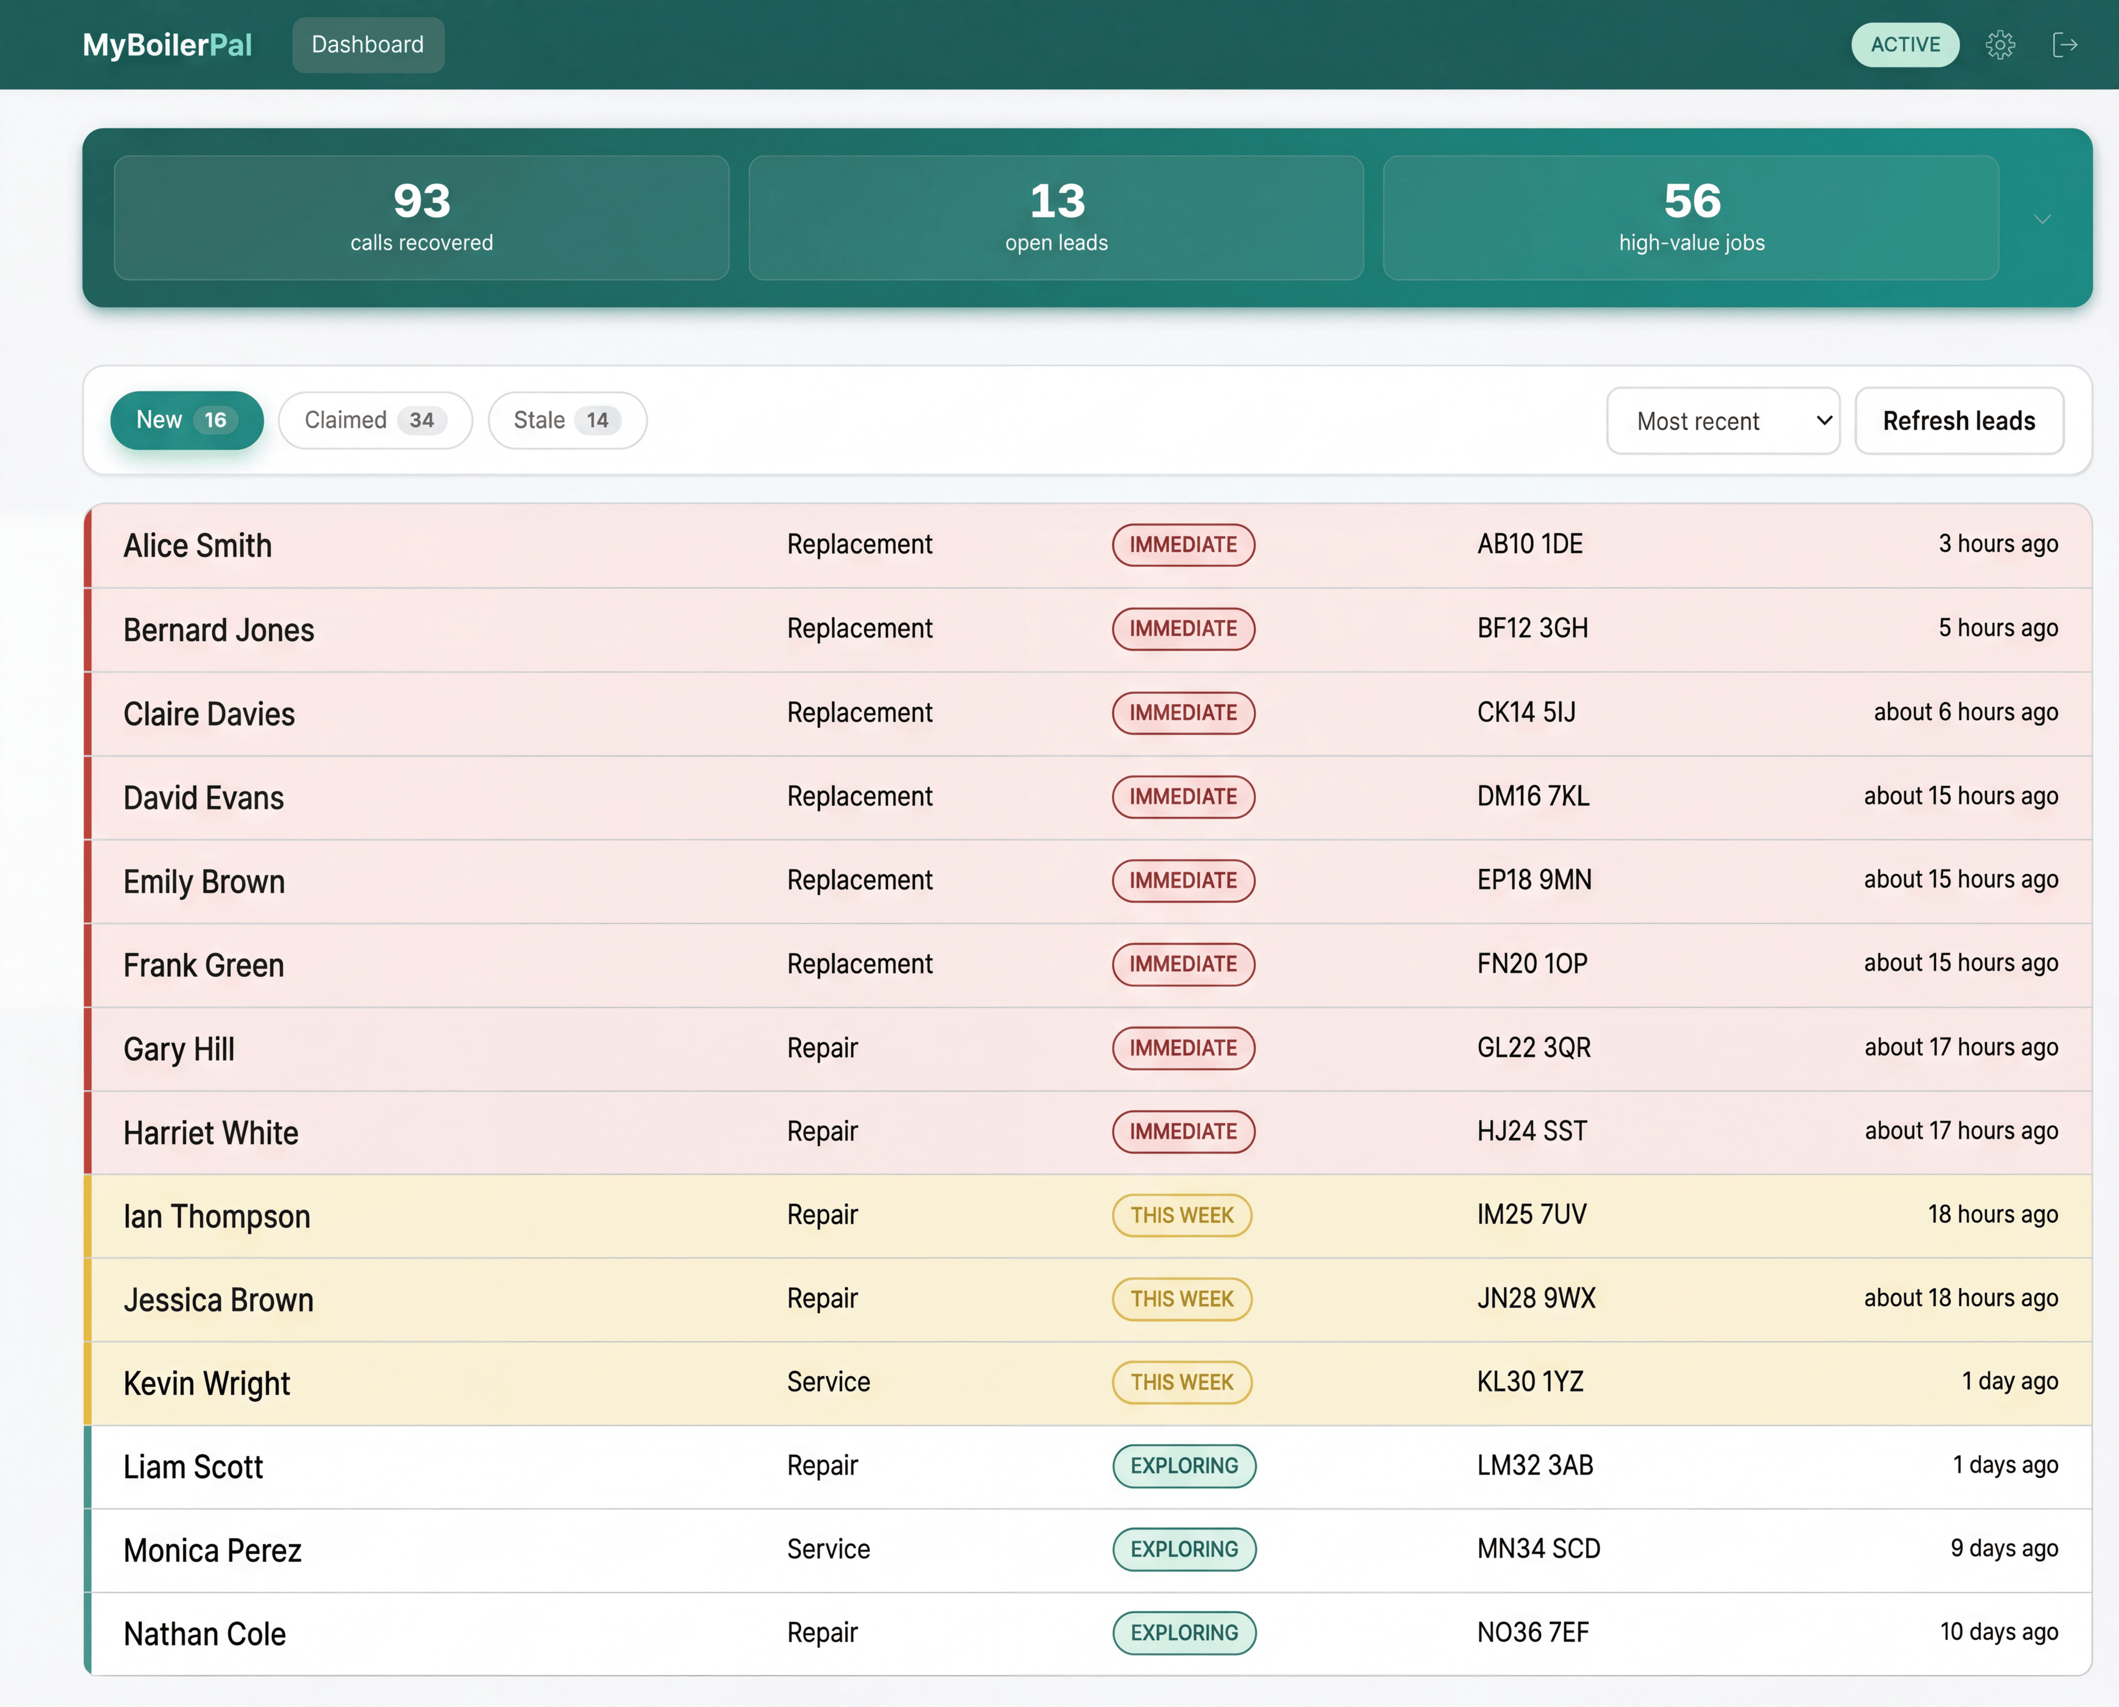
Task: Click the IMMEDIATE badge on Alice Smith's lead
Action: pyautogui.click(x=1183, y=545)
